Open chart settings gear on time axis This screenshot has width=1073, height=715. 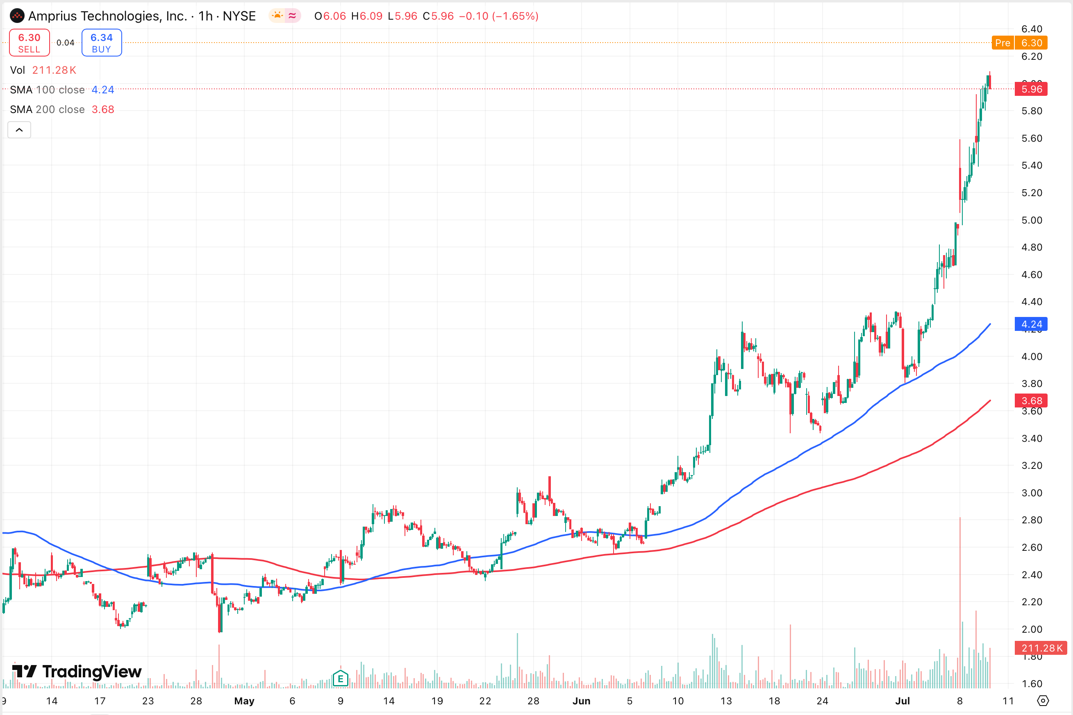1043,700
